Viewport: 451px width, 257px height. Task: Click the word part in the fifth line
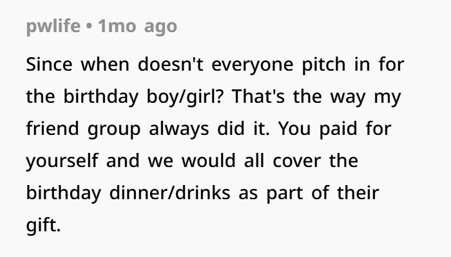click(x=285, y=193)
